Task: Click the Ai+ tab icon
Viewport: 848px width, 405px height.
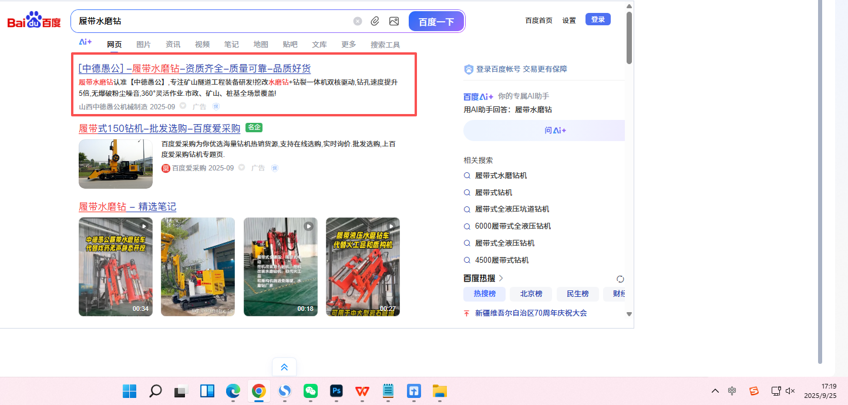Action: pos(85,42)
